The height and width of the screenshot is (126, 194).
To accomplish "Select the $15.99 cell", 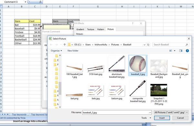I will pos(35,43).
